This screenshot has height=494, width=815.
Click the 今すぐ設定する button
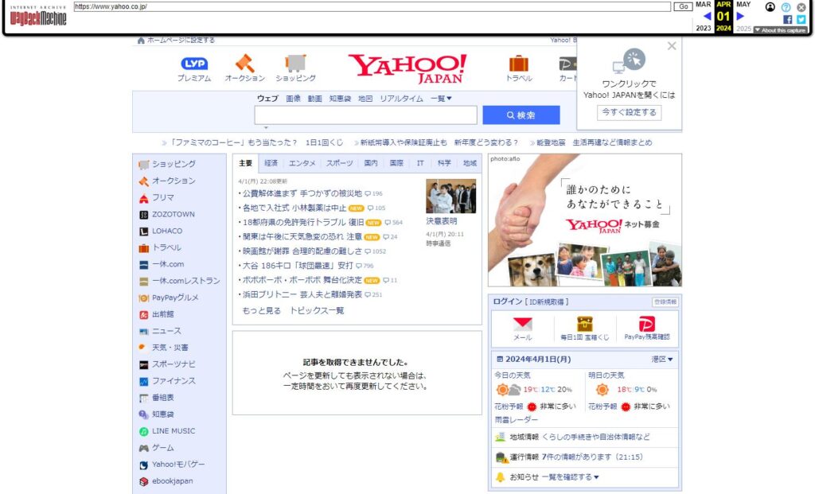point(629,113)
